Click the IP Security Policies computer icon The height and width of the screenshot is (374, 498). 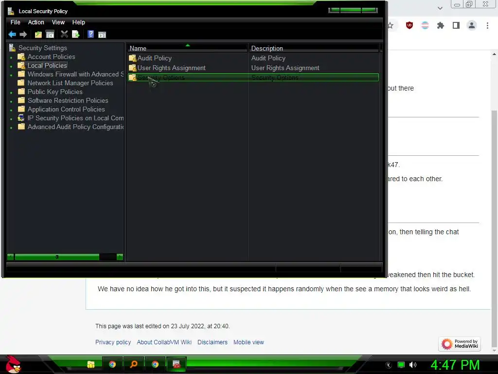(21, 118)
